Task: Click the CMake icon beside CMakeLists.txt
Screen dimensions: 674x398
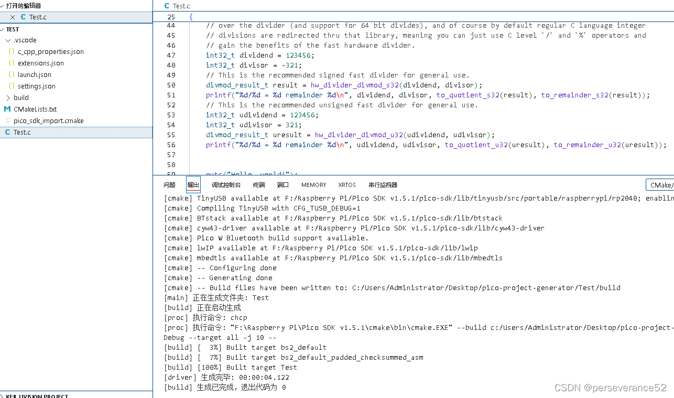Action: 7,109
